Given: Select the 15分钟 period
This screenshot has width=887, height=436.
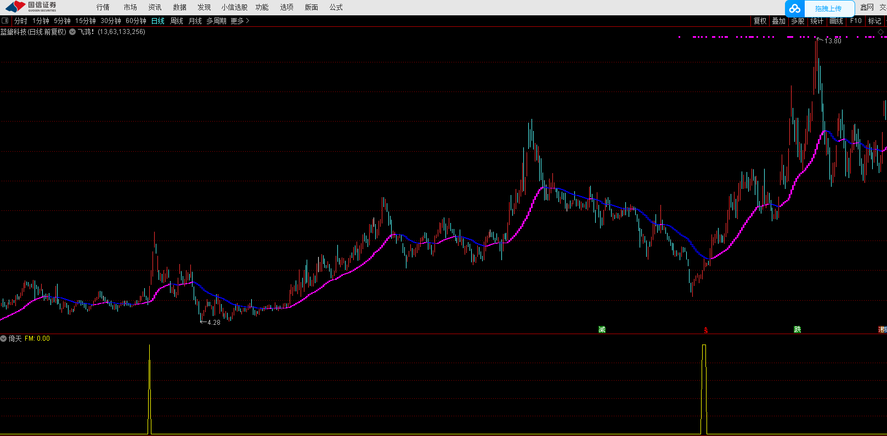Looking at the screenshot, I should coord(86,21).
